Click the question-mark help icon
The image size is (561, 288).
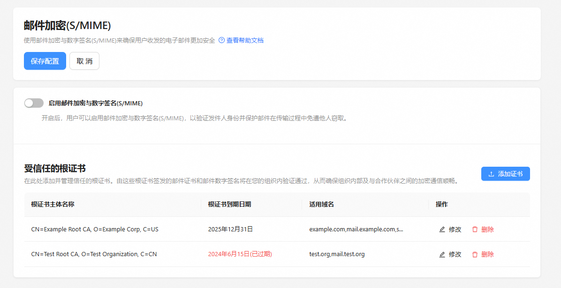221,40
